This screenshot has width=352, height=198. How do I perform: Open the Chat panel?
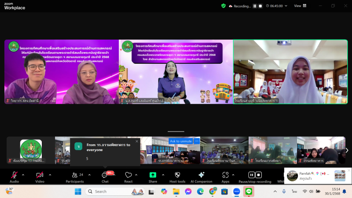click(x=105, y=177)
